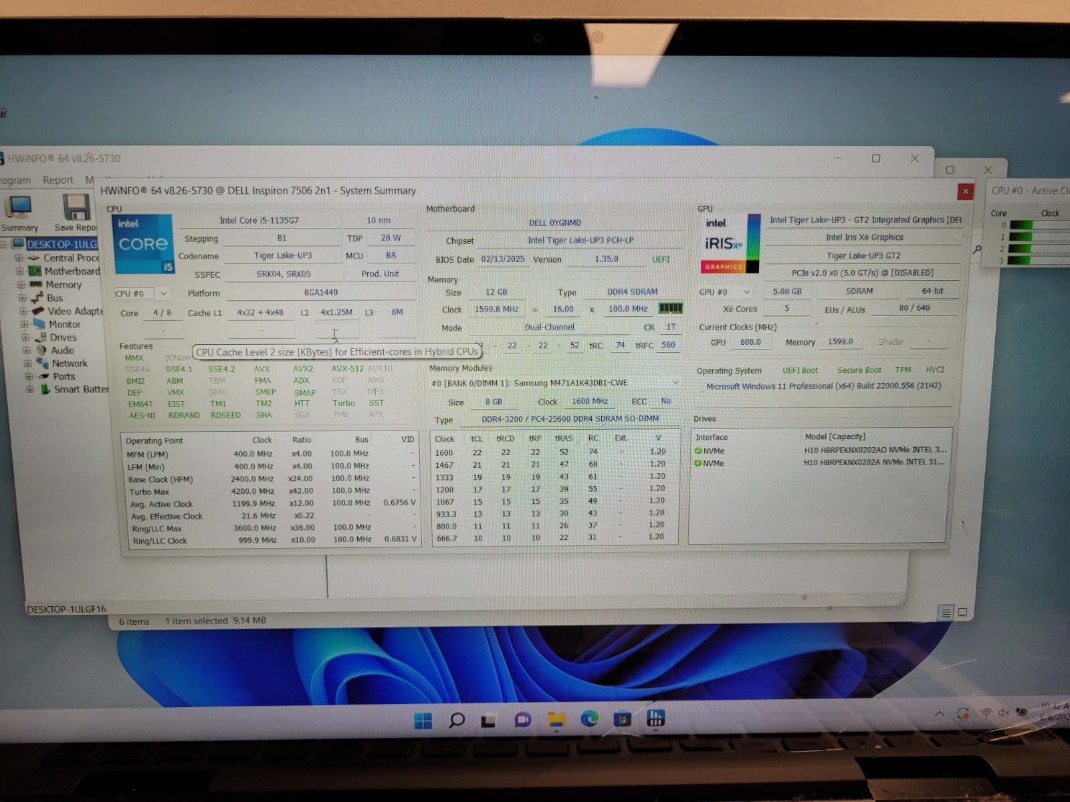
Task: Click the DELL 0YGNMD motherboard field
Action: 555,223
